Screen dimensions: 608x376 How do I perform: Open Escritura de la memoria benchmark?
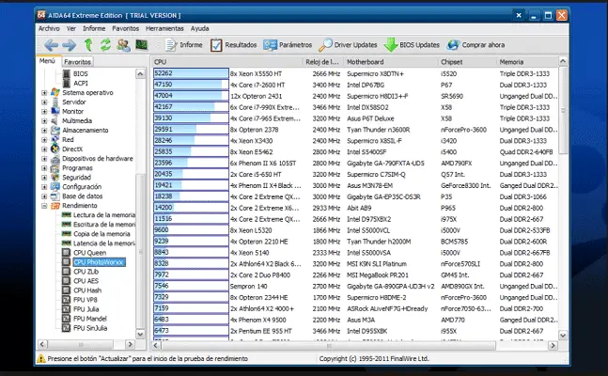coord(104,225)
